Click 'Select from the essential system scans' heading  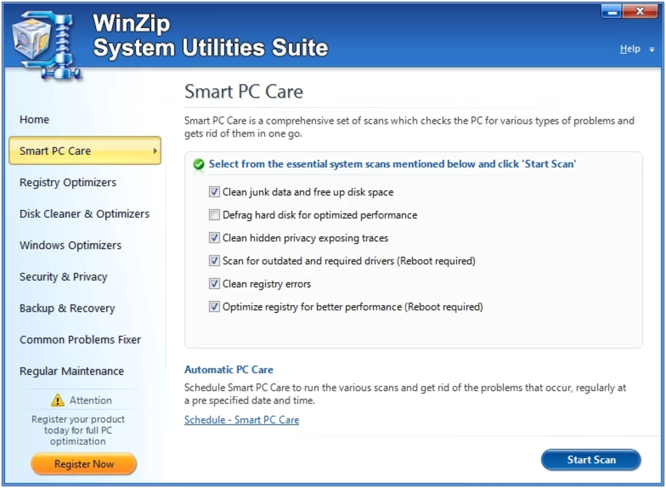[x=392, y=164]
